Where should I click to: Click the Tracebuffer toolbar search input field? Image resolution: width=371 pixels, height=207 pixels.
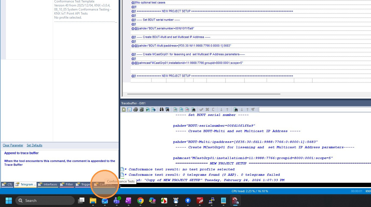tap(315, 110)
